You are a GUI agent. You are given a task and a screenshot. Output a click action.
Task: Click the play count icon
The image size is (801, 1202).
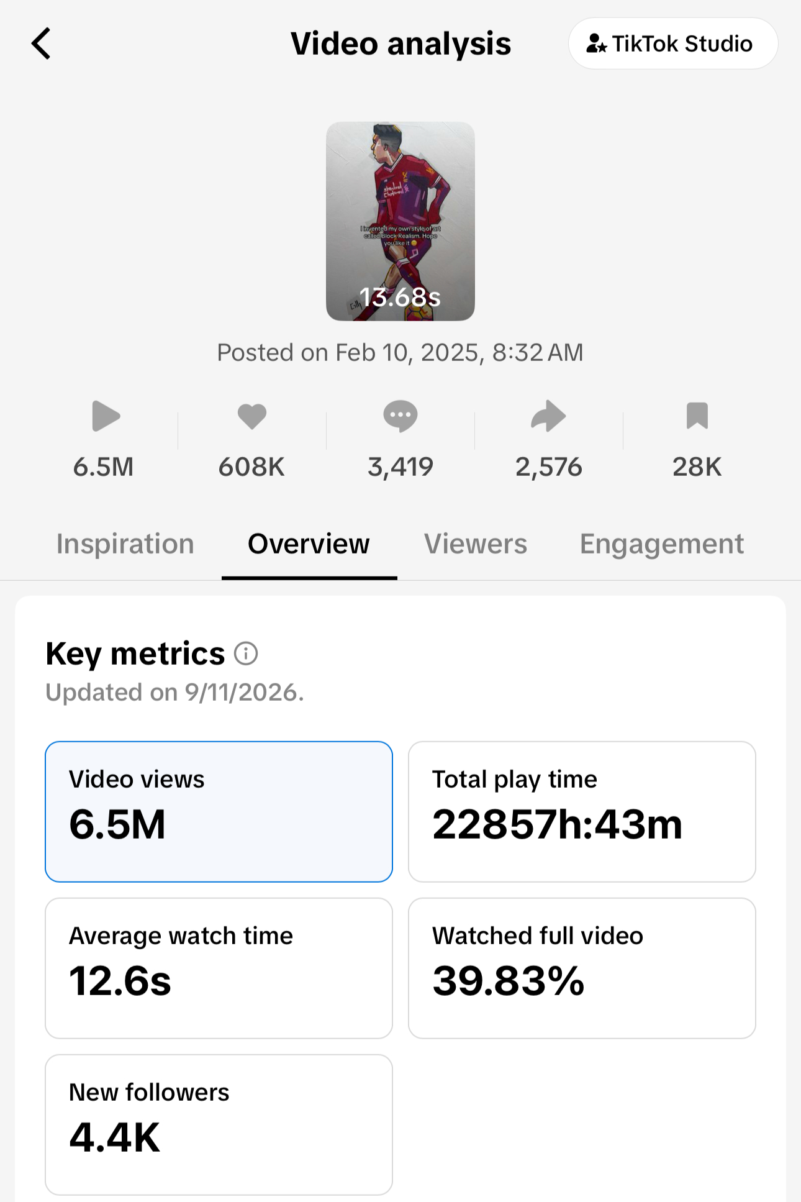[x=106, y=416]
